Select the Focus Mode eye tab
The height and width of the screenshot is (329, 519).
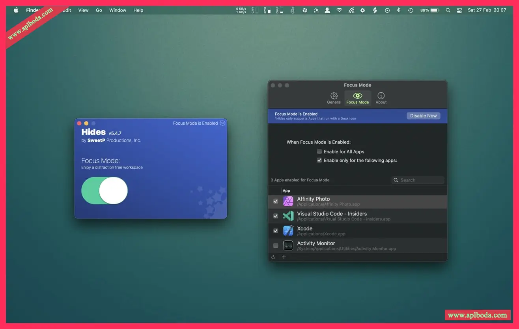358,98
